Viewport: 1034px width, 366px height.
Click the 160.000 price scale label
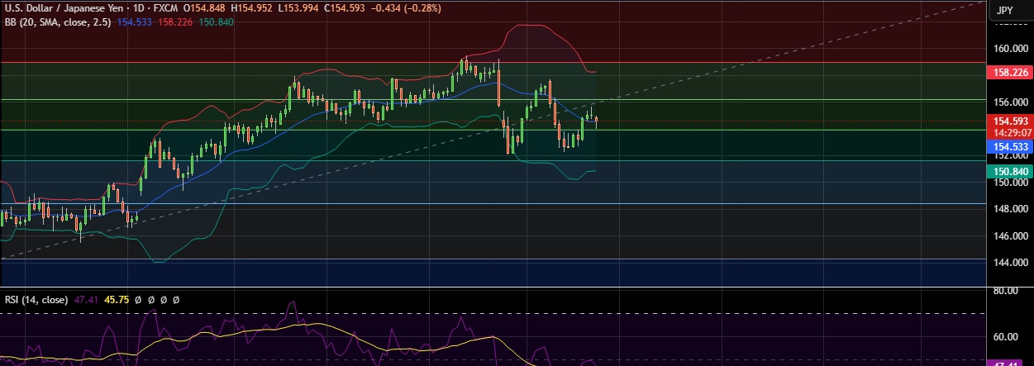1009,49
